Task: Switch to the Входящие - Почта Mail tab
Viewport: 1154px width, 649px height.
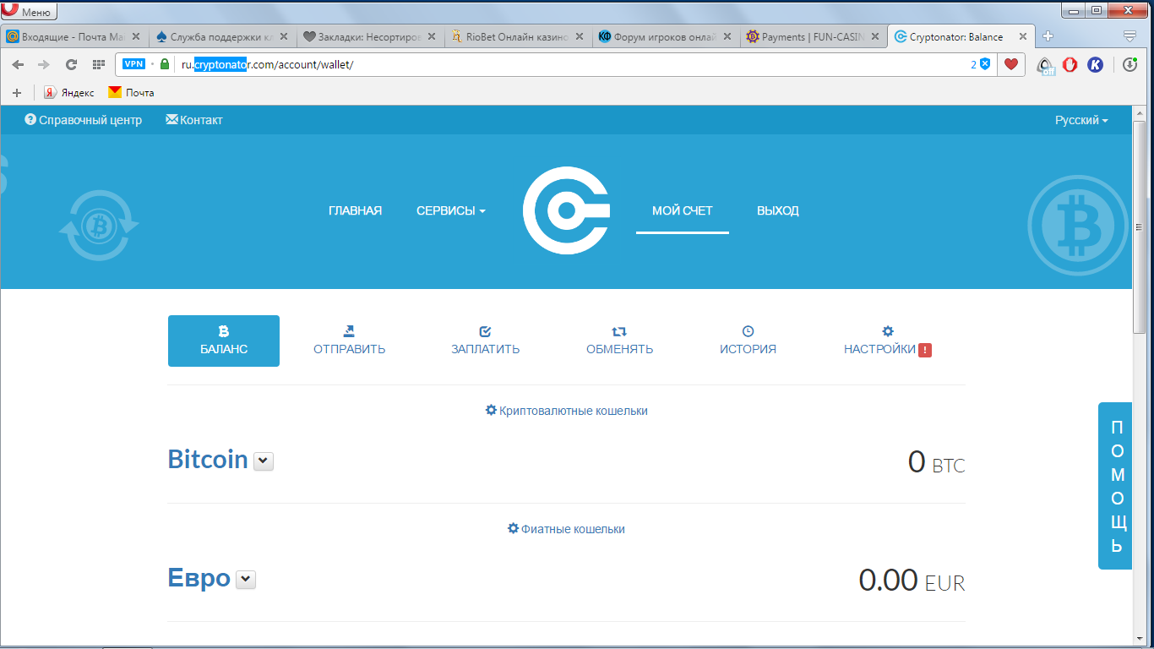Action: pos(73,37)
